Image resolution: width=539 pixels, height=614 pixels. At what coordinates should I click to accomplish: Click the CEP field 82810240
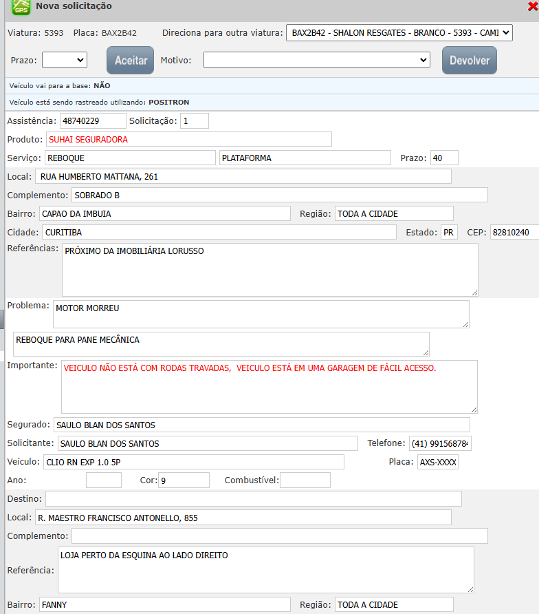pyautogui.click(x=515, y=232)
